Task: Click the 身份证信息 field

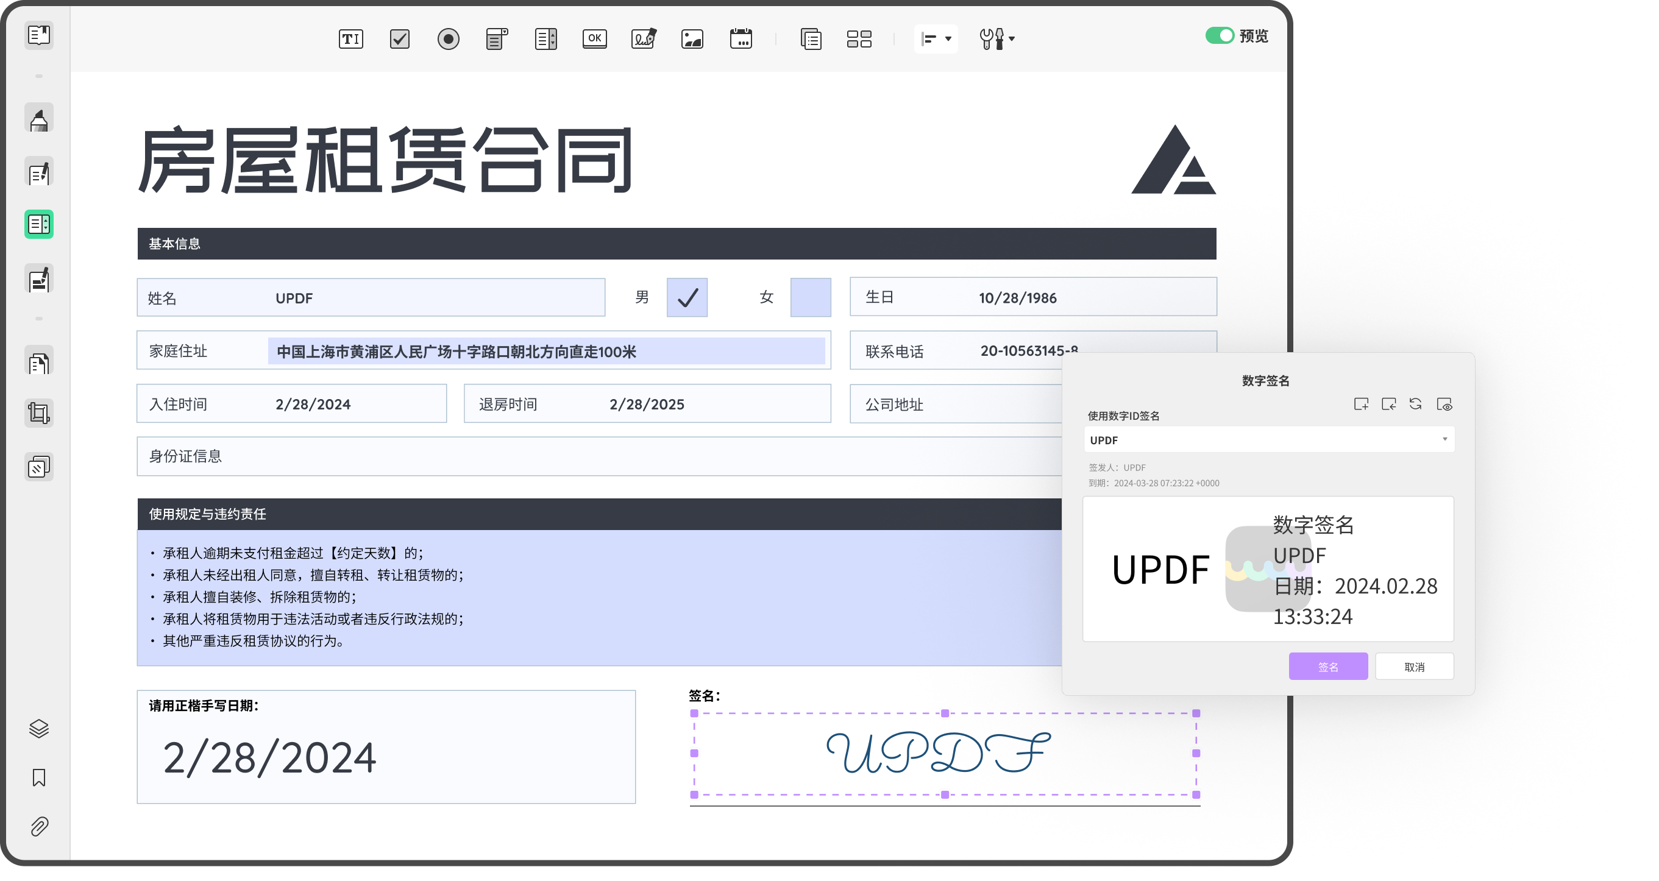Action: (x=599, y=456)
